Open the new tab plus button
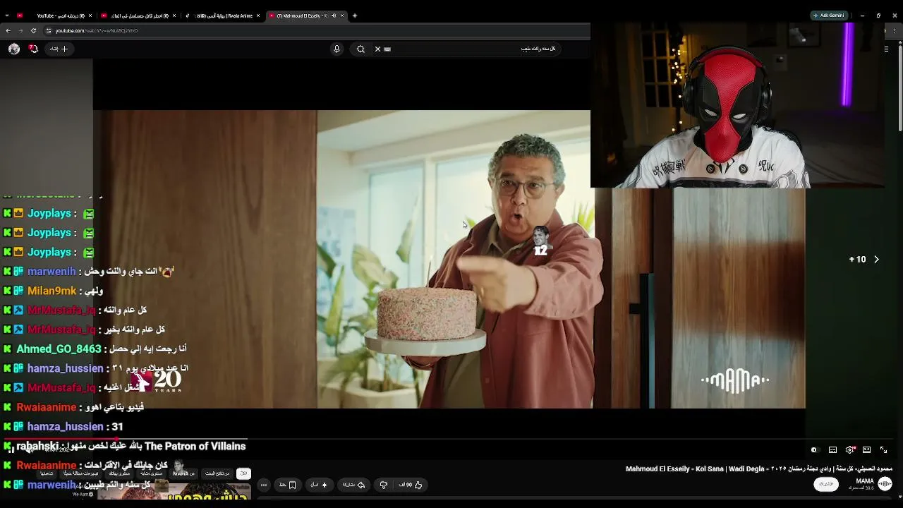The width and height of the screenshot is (903, 508). tap(355, 16)
